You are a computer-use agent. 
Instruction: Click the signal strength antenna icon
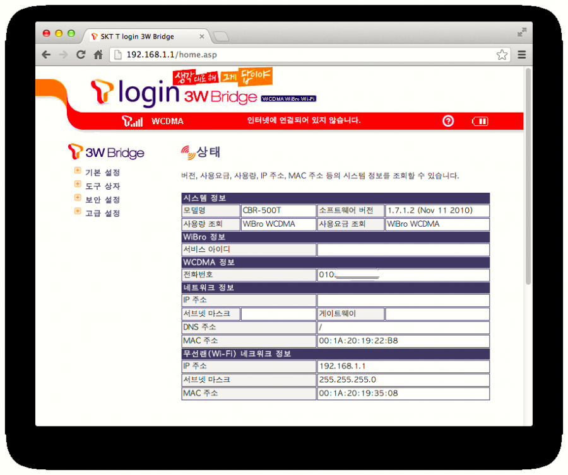click(x=132, y=121)
